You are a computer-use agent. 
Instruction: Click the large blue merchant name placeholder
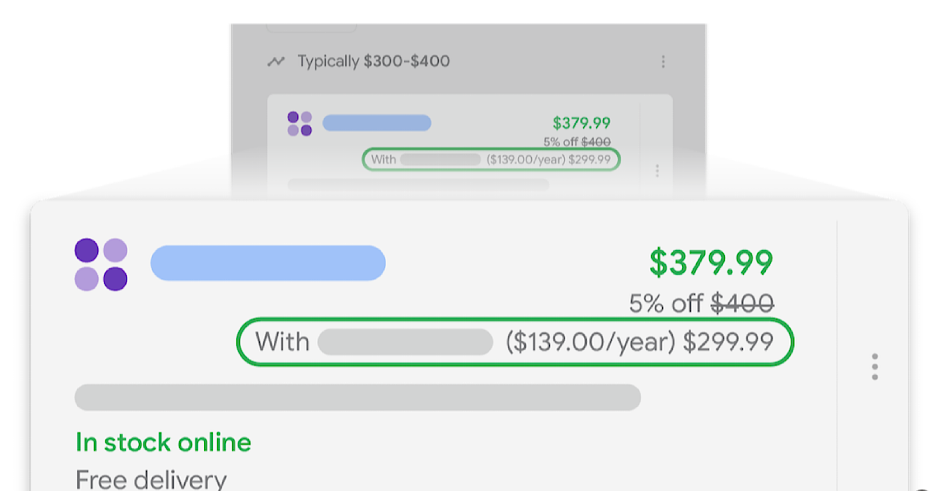[x=268, y=263]
